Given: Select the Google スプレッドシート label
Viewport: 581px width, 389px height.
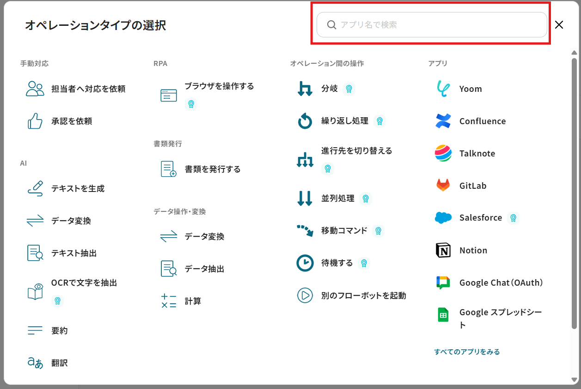Looking at the screenshot, I should 501,318.
